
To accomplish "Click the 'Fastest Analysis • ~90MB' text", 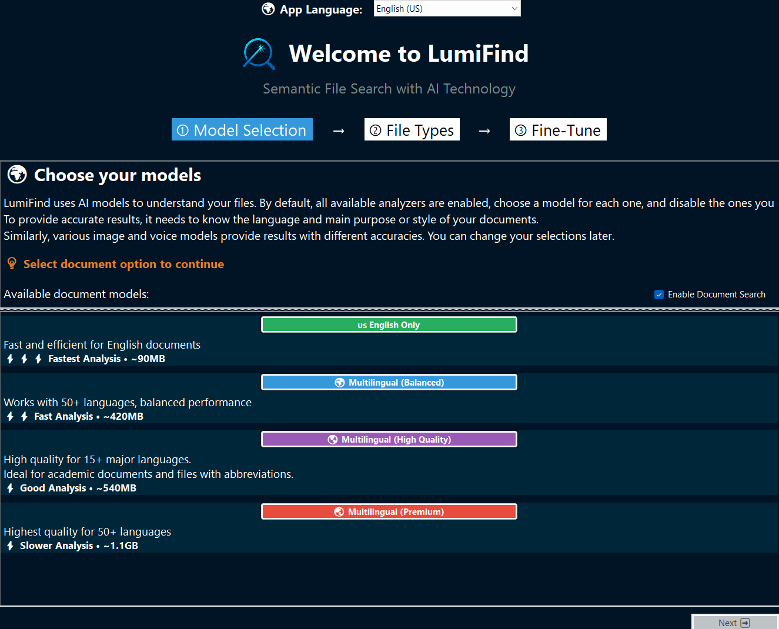I will 106,359.
